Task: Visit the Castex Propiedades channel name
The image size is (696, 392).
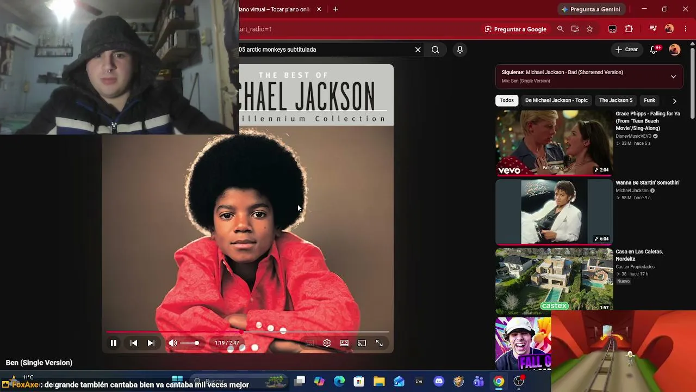Action: 635,267
